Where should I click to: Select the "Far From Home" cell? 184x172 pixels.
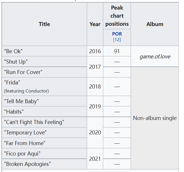coord(25,143)
